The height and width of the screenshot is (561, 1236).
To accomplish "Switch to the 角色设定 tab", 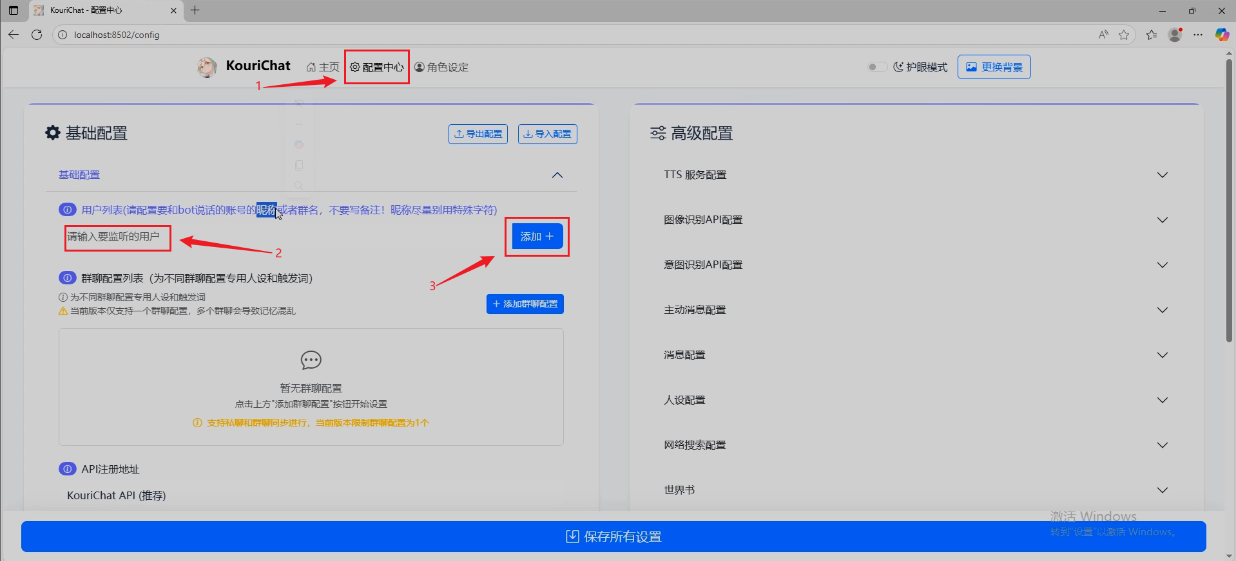I will 441,67.
